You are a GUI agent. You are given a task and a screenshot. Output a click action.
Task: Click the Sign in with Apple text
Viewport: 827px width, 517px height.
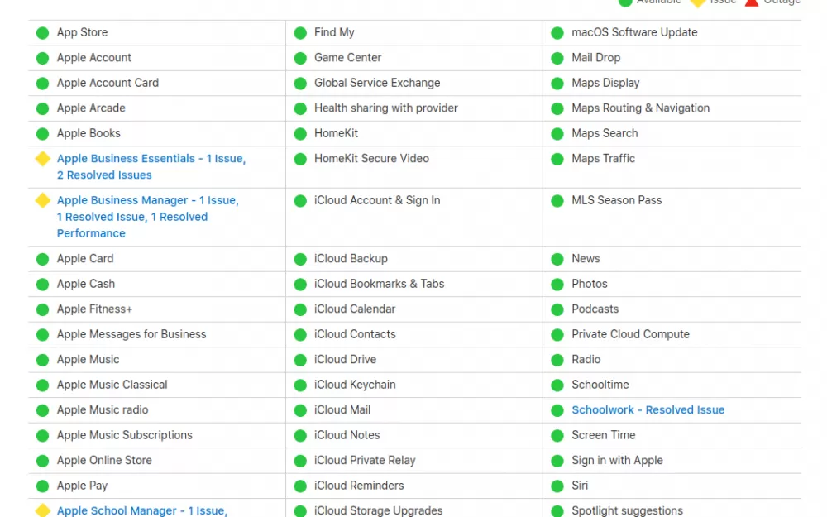(617, 461)
